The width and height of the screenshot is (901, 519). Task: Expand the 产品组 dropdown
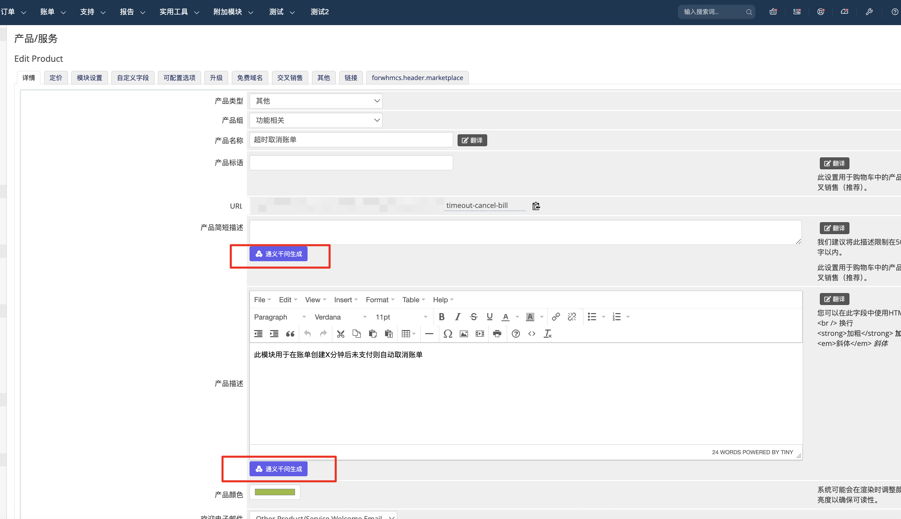pos(316,120)
